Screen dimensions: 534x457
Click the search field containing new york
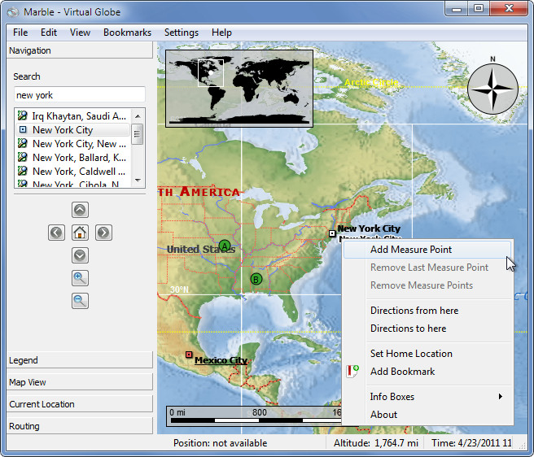point(80,95)
